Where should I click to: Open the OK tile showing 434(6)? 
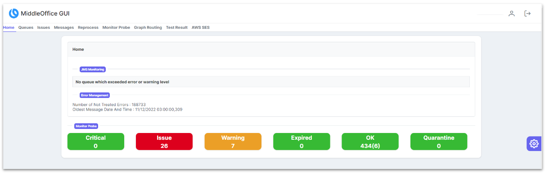click(370, 142)
